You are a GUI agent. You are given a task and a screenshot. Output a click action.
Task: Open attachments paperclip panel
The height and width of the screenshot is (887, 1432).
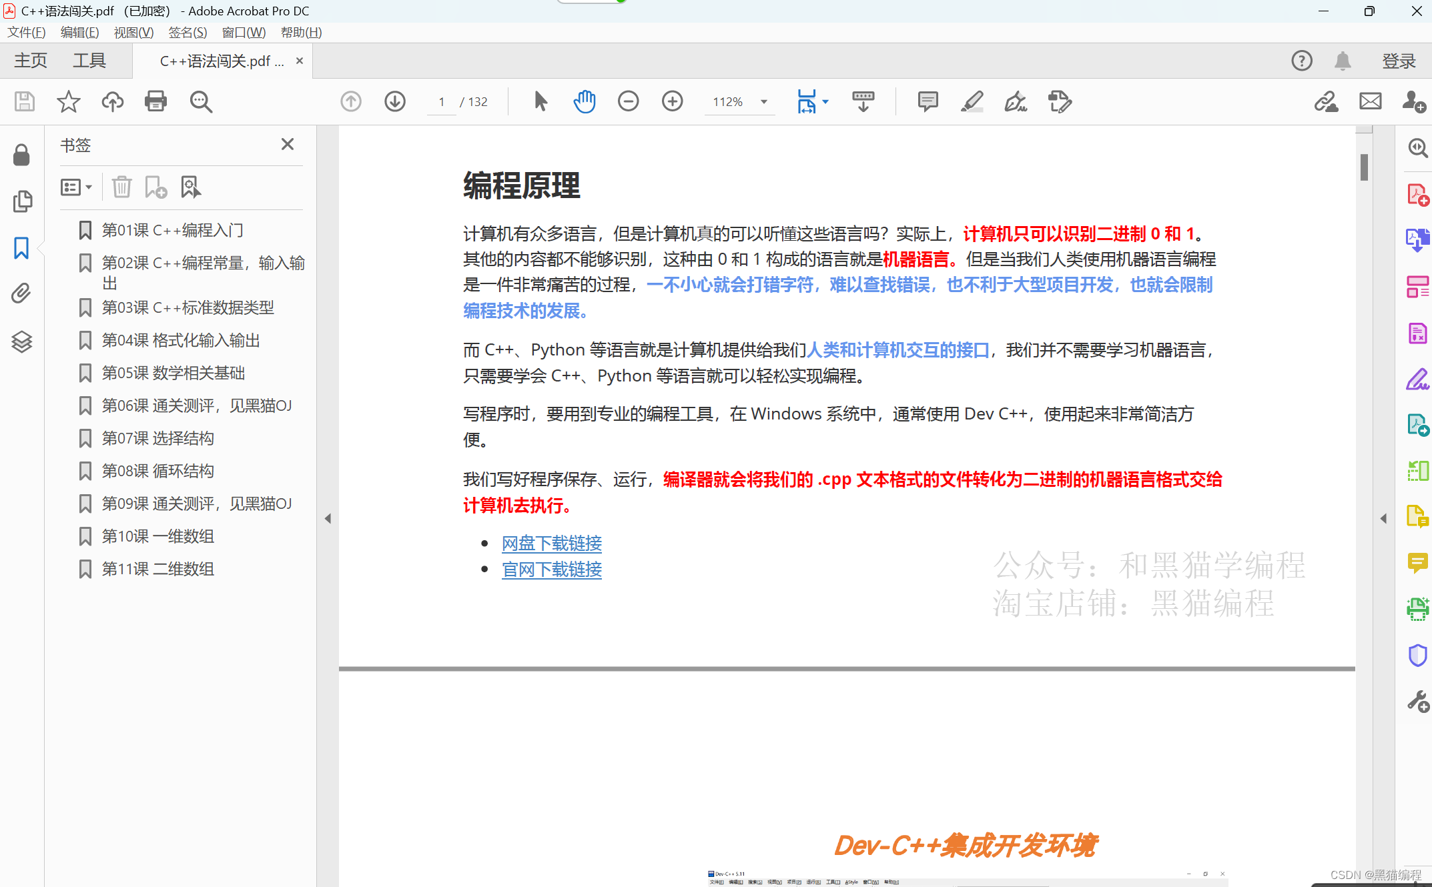[x=21, y=293]
